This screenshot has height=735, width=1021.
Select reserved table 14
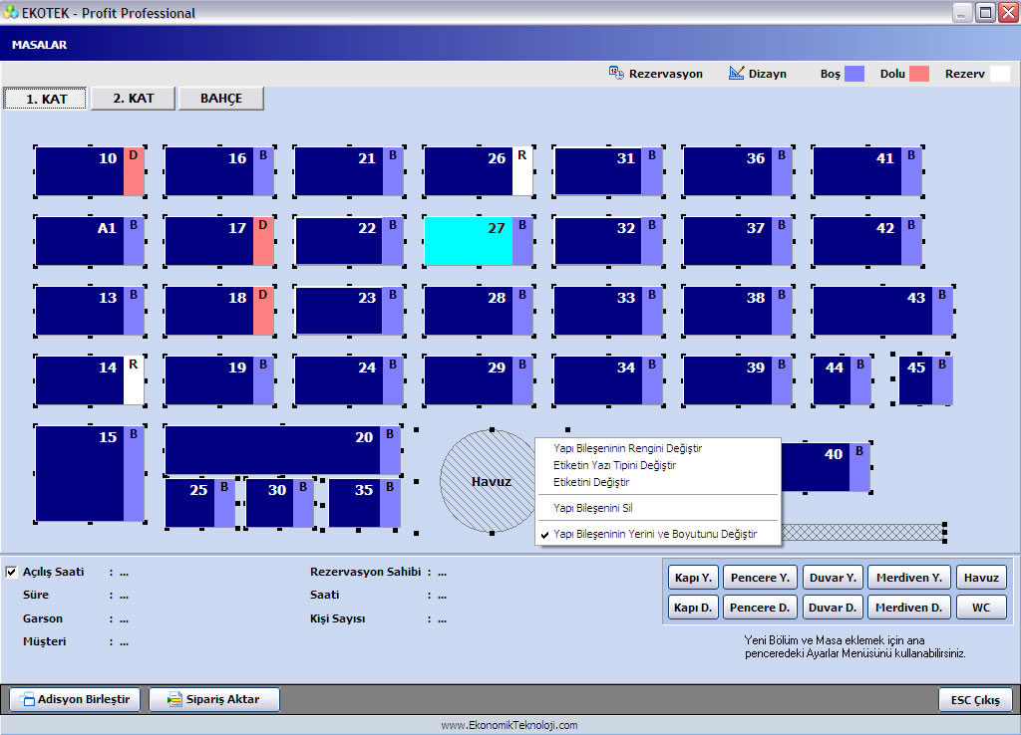(x=90, y=380)
